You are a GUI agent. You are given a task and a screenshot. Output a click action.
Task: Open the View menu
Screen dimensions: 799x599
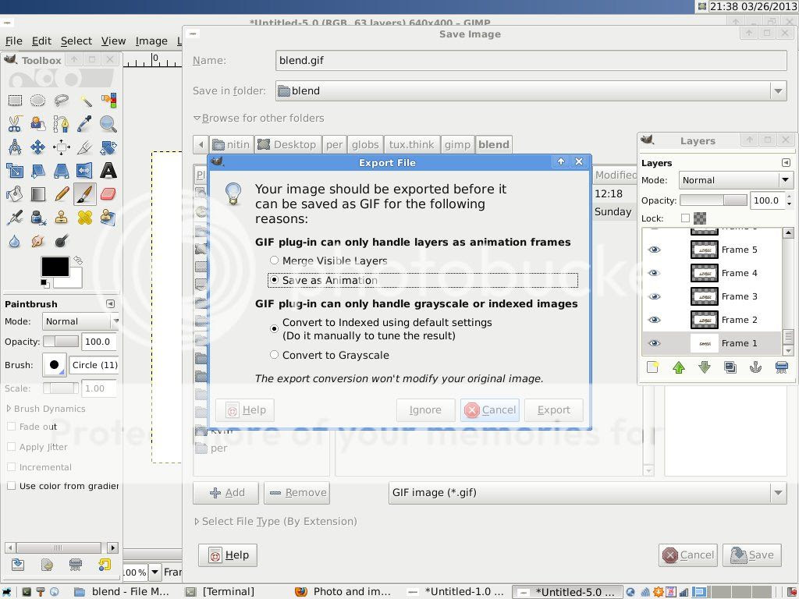pos(113,41)
